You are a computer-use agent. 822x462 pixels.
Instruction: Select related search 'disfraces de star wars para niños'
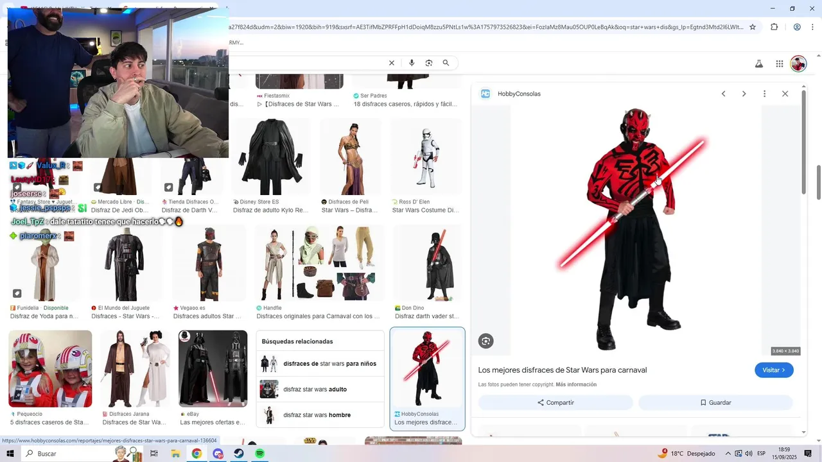click(320, 364)
